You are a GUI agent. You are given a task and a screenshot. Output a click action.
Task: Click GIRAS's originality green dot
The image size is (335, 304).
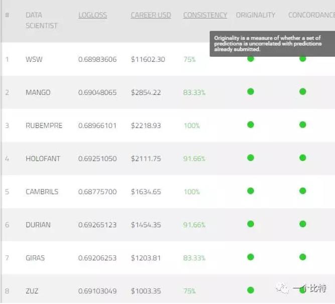251,257
